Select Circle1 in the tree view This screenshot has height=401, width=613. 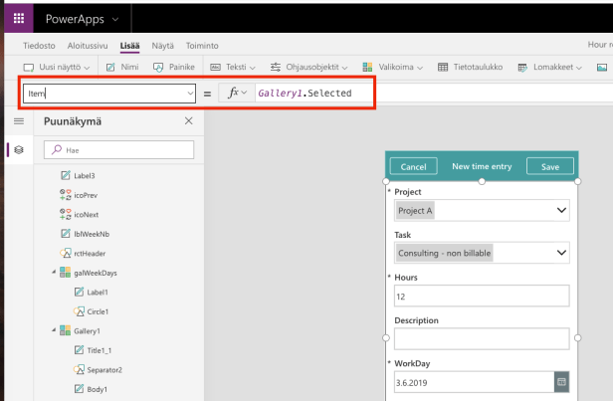coord(98,311)
